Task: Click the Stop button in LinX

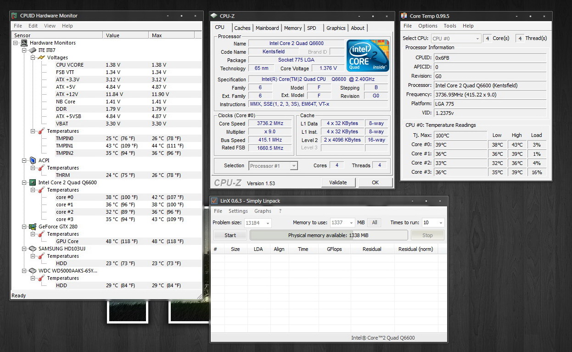Action: click(427, 235)
